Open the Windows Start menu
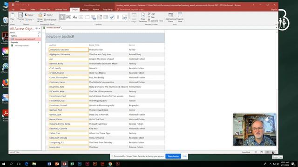The width and height of the screenshot is (298, 167). coord(4,164)
